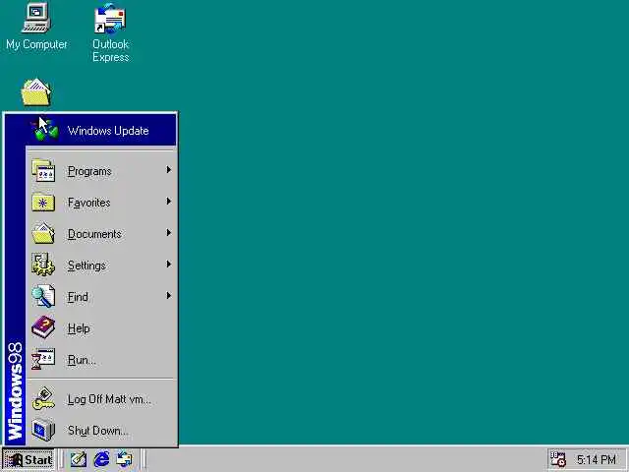This screenshot has width=629, height=472.
Task: Choose Favorites in the Start menu
Action: tap(100, 203)
